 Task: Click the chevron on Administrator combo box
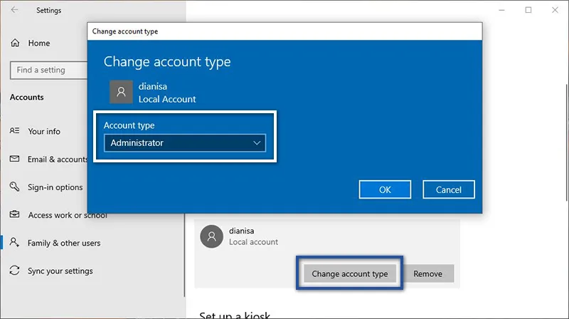pos(257,143)
